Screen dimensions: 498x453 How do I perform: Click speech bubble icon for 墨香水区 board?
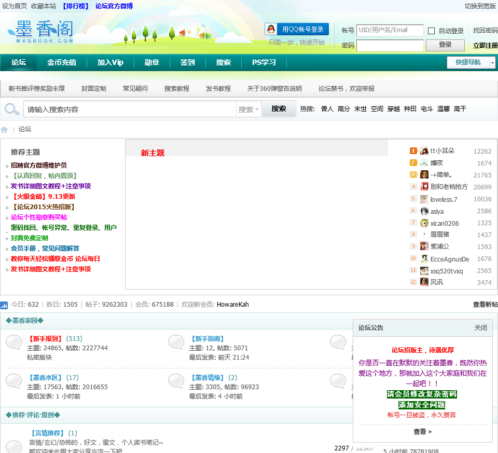point(14,381)
